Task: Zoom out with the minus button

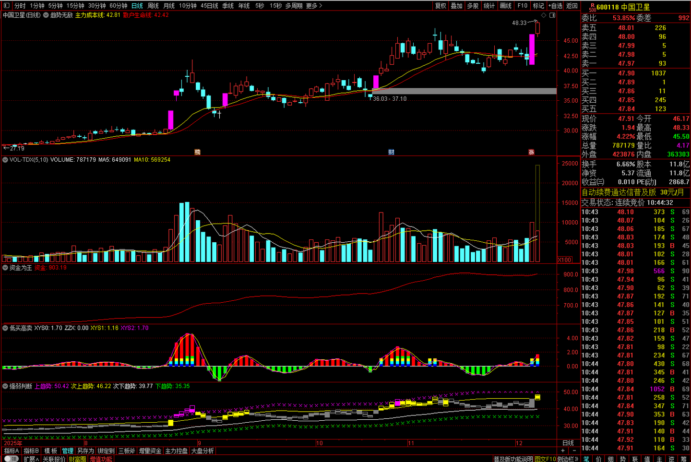Action: point(573,451)
